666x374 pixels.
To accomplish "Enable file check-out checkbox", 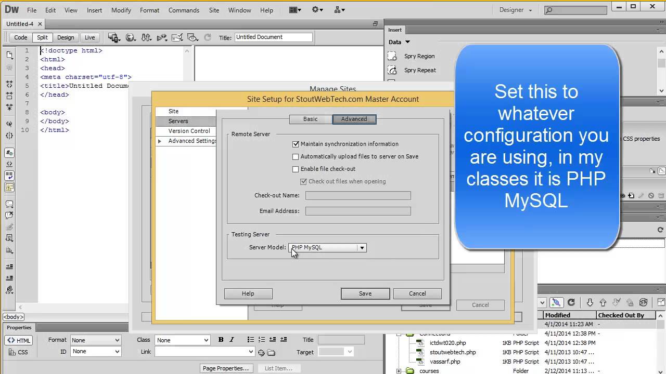I will click(296, 169).
